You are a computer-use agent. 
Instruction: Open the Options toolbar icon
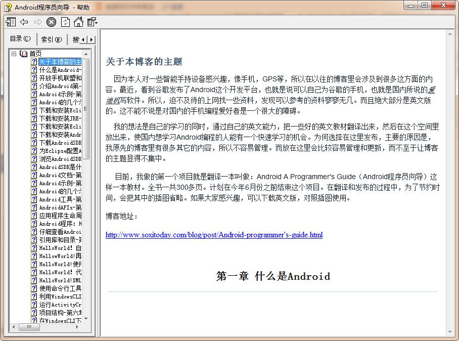91,21
